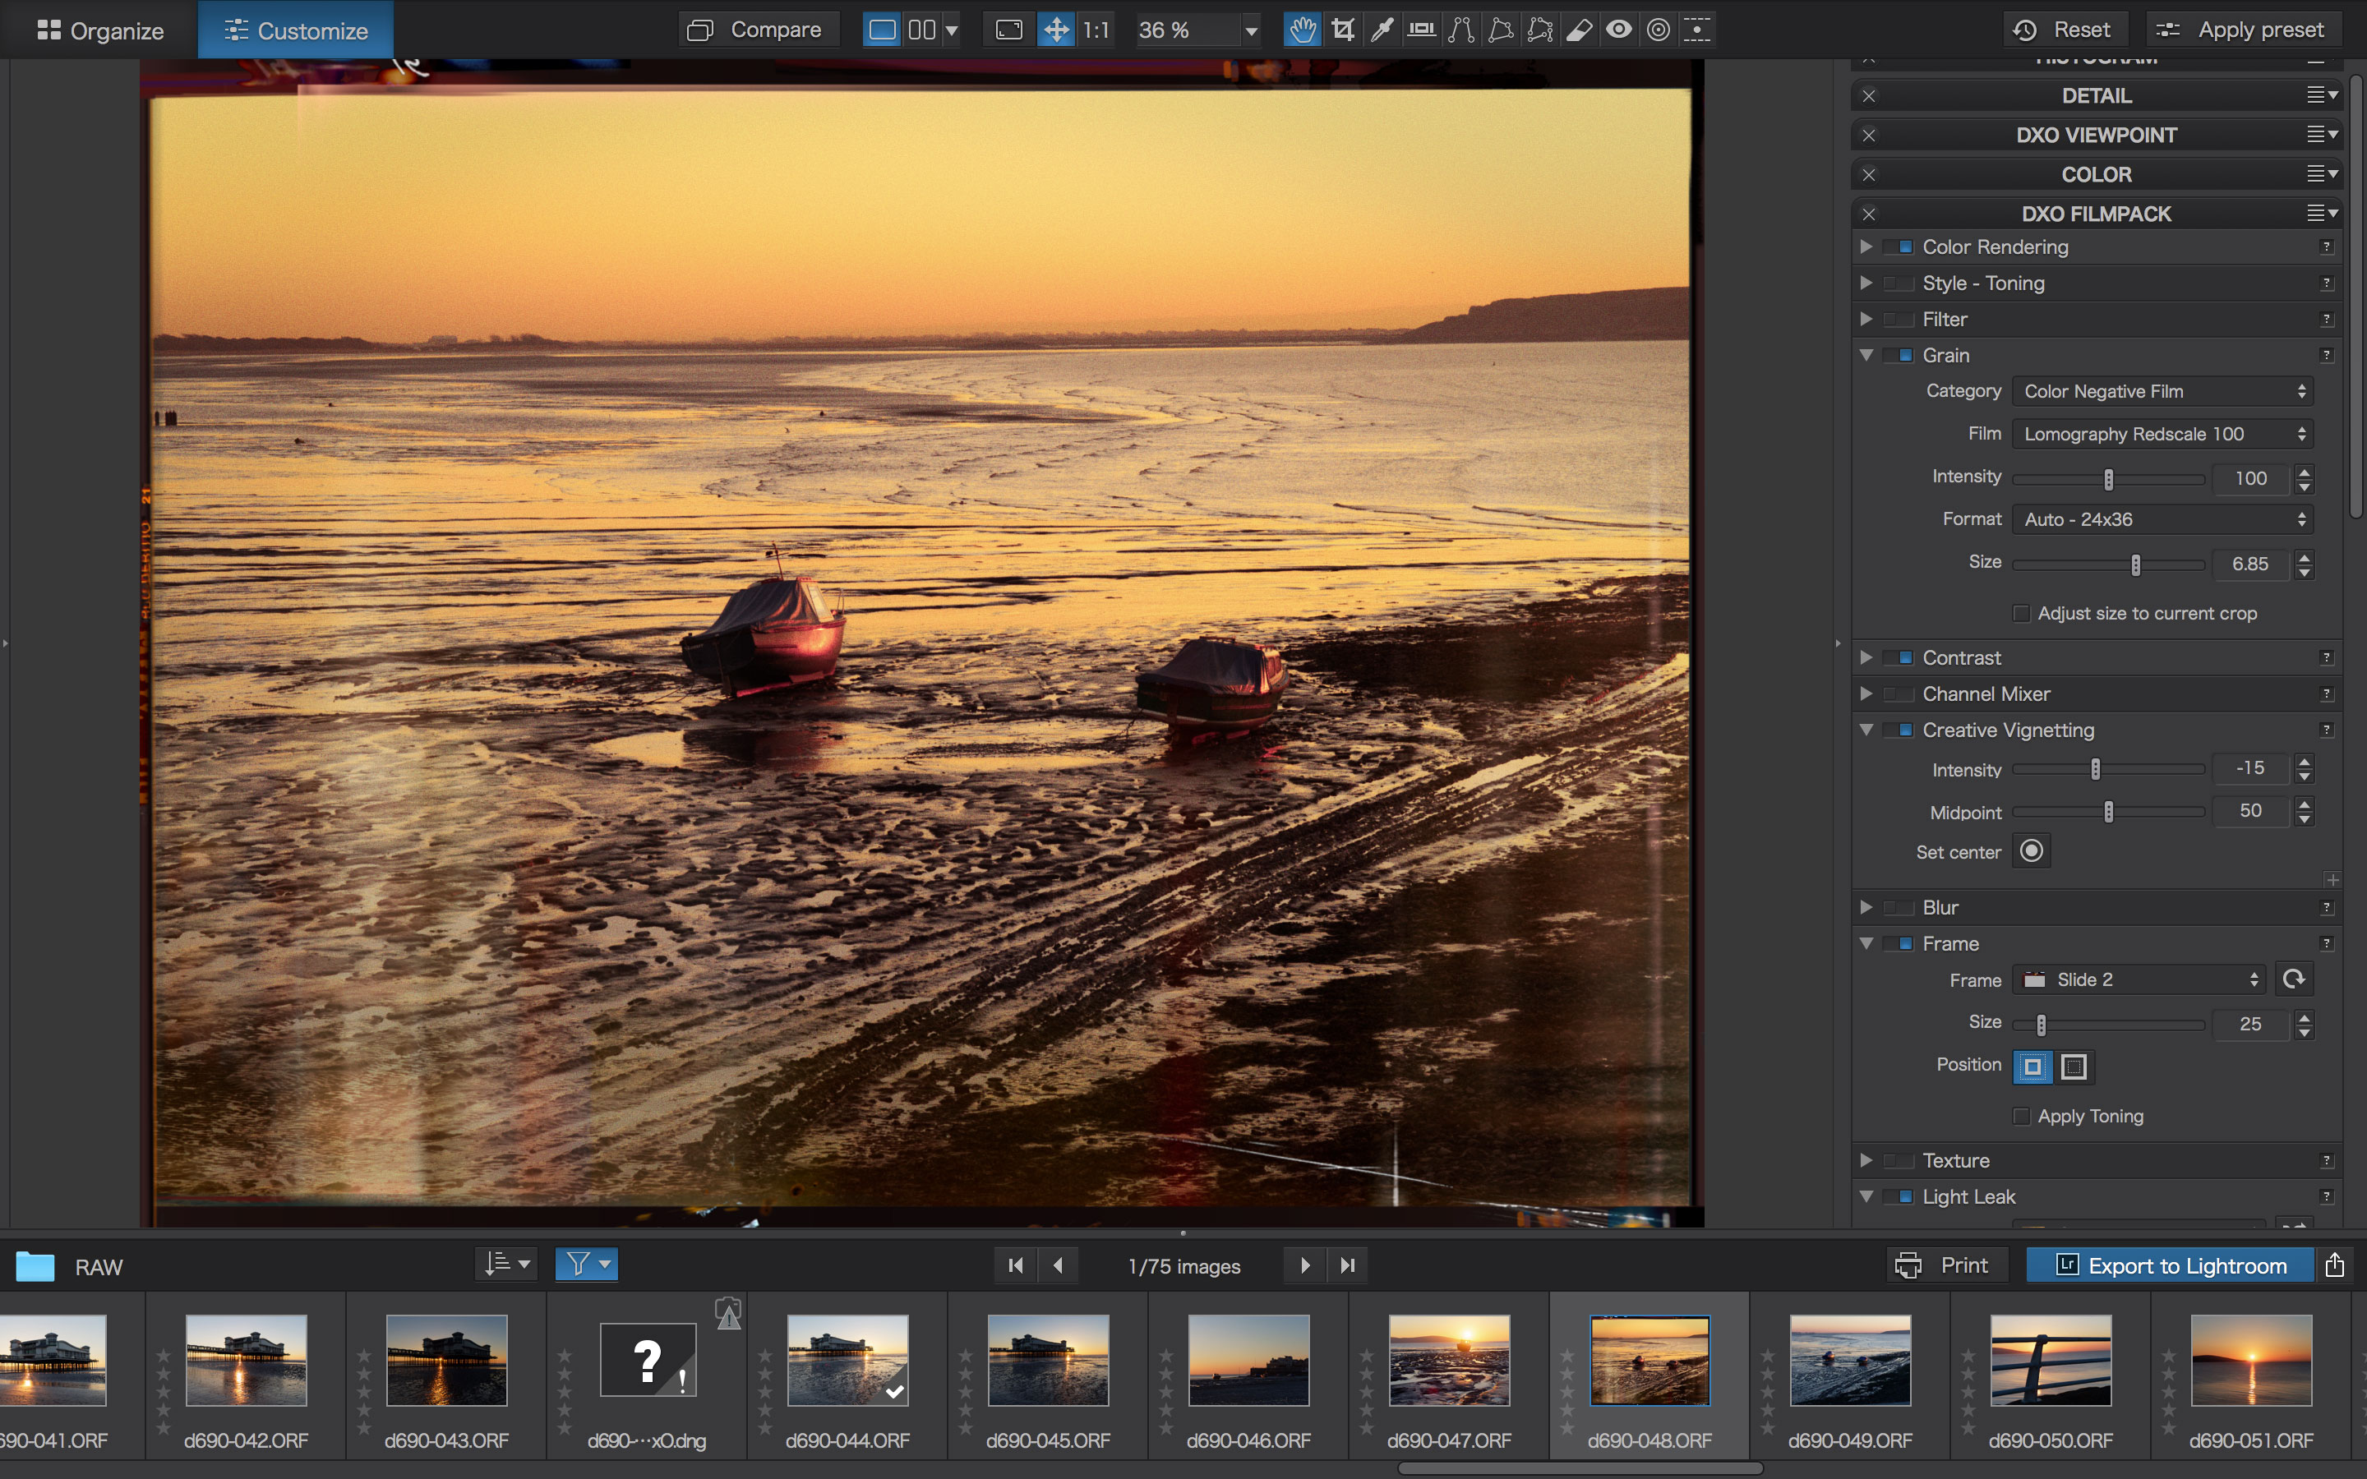Set frame position to inside
The height and width of the screenshot is (1479, 2367).
click(x=2032, y=1067)
